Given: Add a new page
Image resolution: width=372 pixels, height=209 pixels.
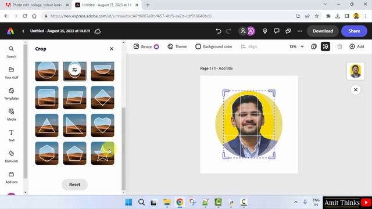Looking at the screenshot, I should (x=357, y=46).
